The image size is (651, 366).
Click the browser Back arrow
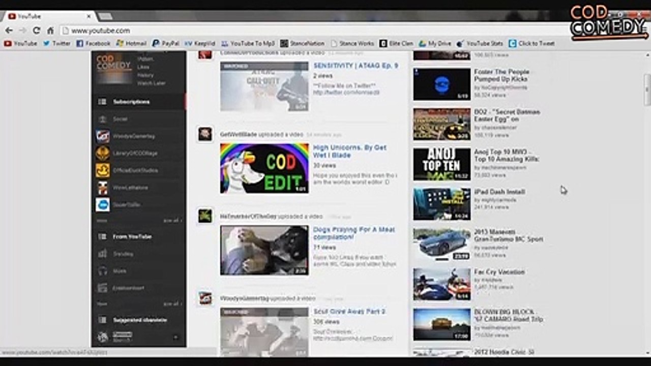pyautogui.click(x=9, y=30)
